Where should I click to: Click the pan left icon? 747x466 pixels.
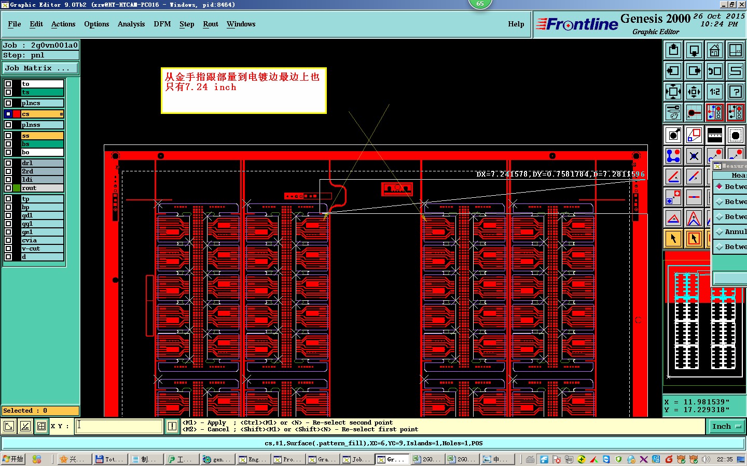(673, 71)
